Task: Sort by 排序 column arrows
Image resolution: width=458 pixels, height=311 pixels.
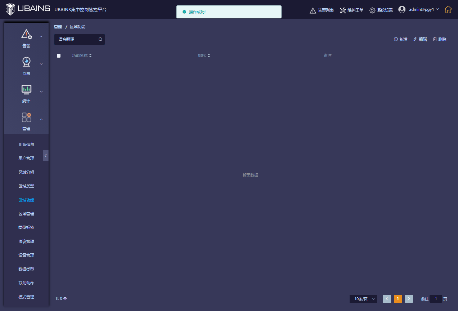Action: pyautogui.click(x=208, y=55)
